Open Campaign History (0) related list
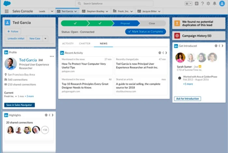The image size is (228, 153). point(197,36)
